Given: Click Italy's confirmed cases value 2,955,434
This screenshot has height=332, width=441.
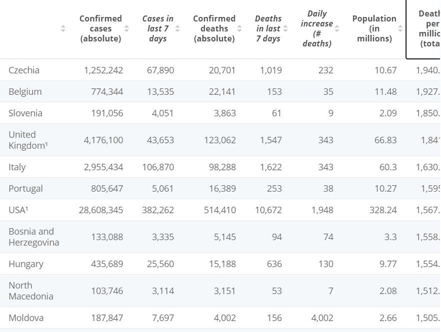Looking at the screenshot, I should [103, 167].
